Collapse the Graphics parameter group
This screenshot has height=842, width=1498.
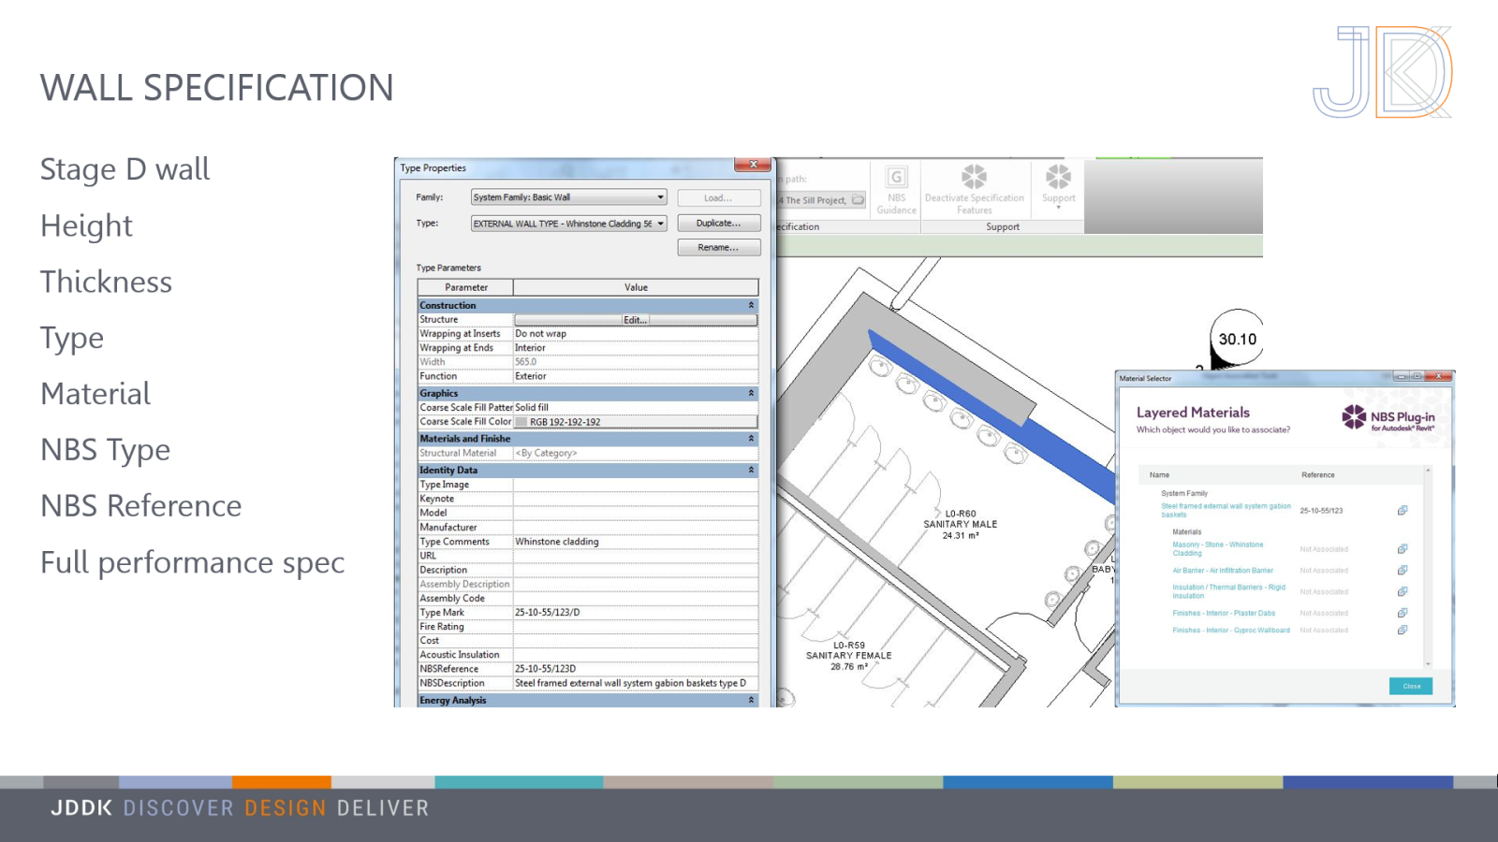pyautogui.click(x=751, y=393)
